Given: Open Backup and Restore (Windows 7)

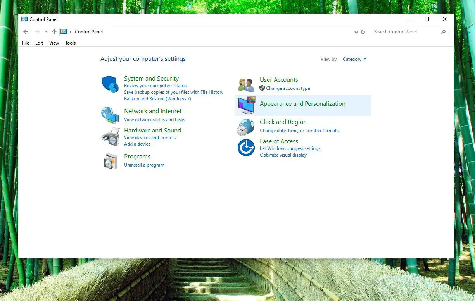Looking at the screenshot, I should 157,99.
